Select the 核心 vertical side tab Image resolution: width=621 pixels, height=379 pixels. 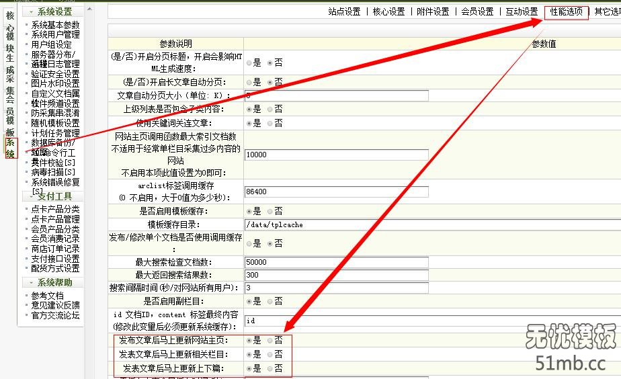(x=10, y=22)
